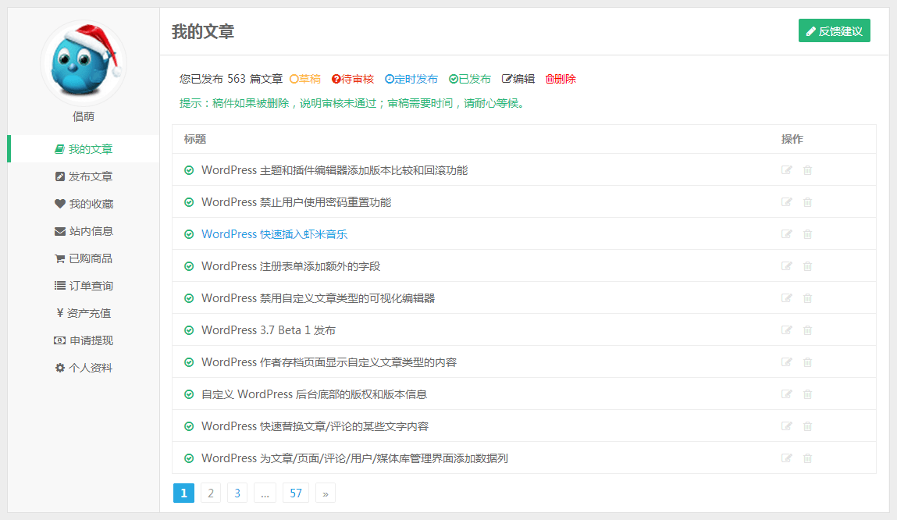
Task: Click the user avatar image
Action: [x=84, y=63]
